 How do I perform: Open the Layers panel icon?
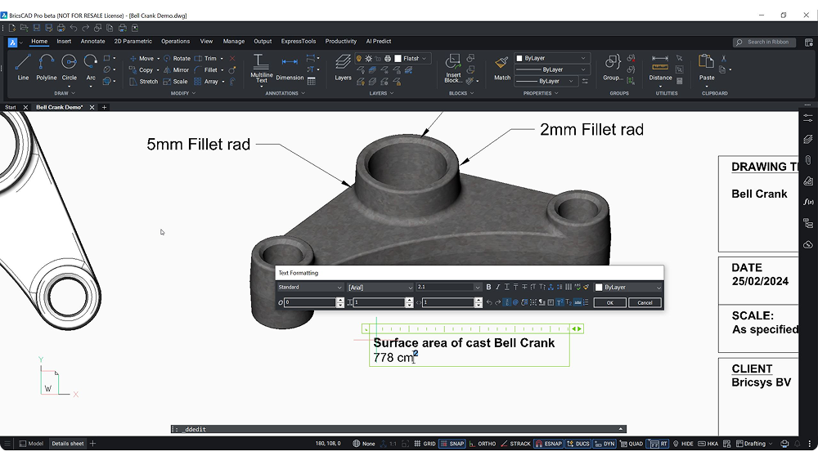pos(343,68)
